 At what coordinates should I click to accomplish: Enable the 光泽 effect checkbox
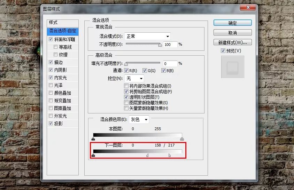[51, 85]
